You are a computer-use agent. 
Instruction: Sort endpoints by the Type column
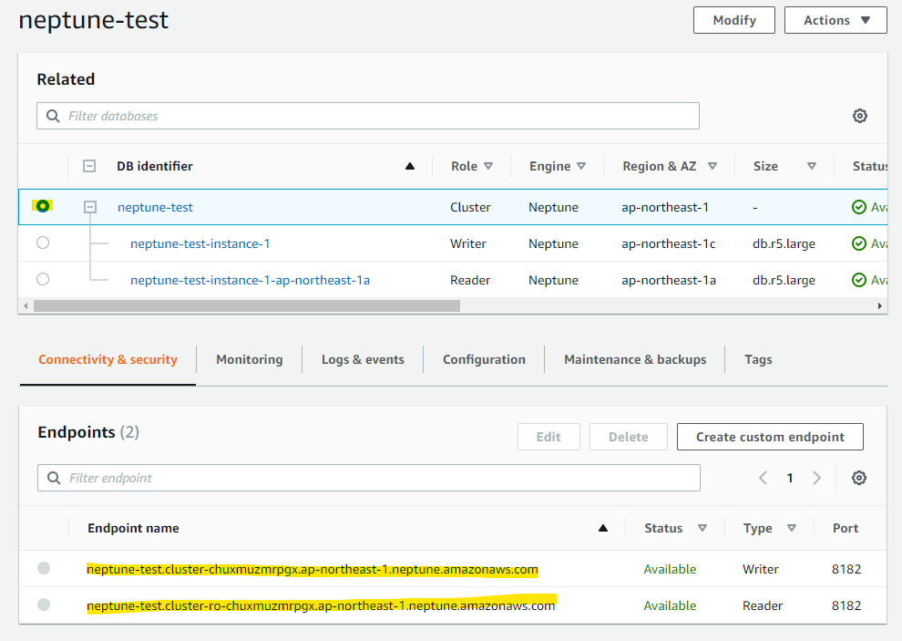[x=792, y=528]
